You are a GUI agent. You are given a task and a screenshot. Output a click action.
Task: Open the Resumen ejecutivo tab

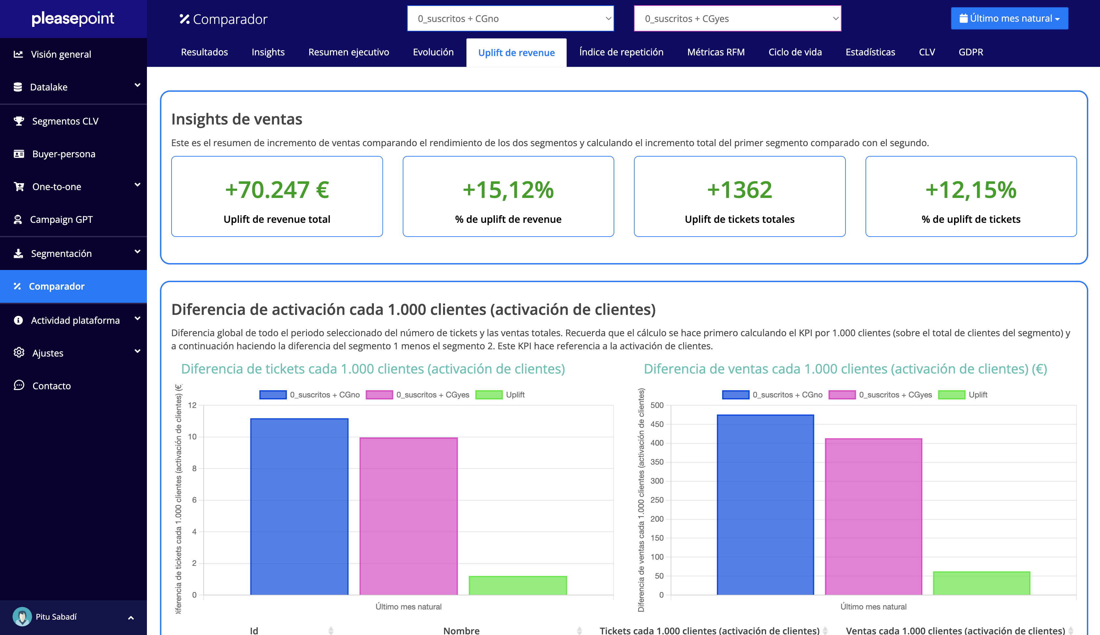[x=348, y=52]
